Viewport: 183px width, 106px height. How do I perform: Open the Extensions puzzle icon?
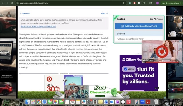click(x=144, y=3)
